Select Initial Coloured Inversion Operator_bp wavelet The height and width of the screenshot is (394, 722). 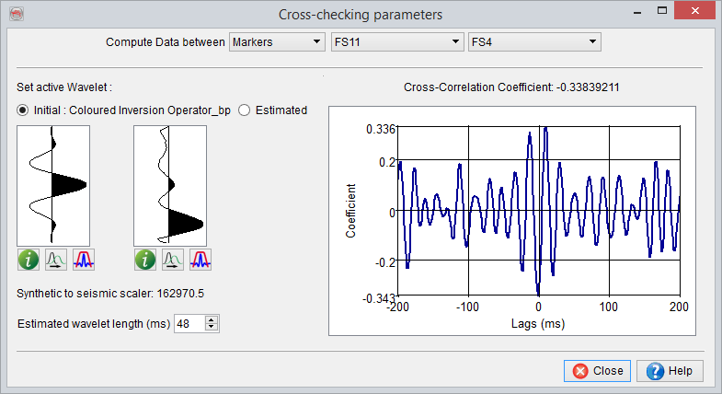(x=23, y=110)
